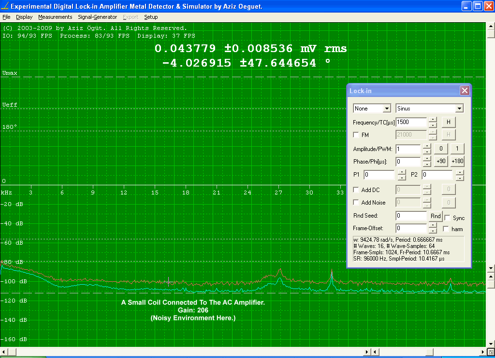The width and height of the screenshot is (495, 358).
Task: Open the None dropdown in Lock-in
Action: pos(386,109)
